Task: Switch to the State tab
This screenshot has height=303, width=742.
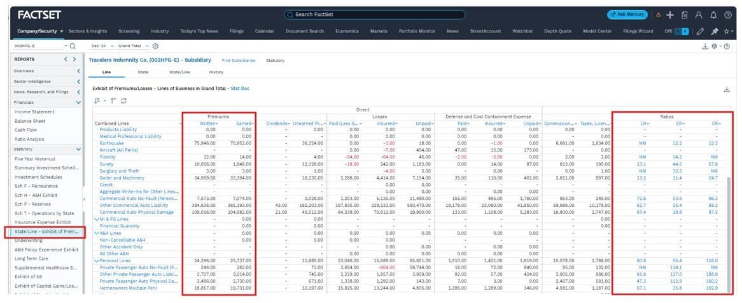Action: [143, 72]
